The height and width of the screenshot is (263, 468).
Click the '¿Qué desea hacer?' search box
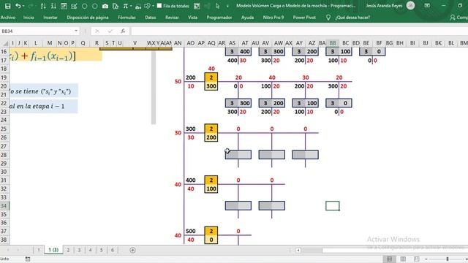coord(352,18)
